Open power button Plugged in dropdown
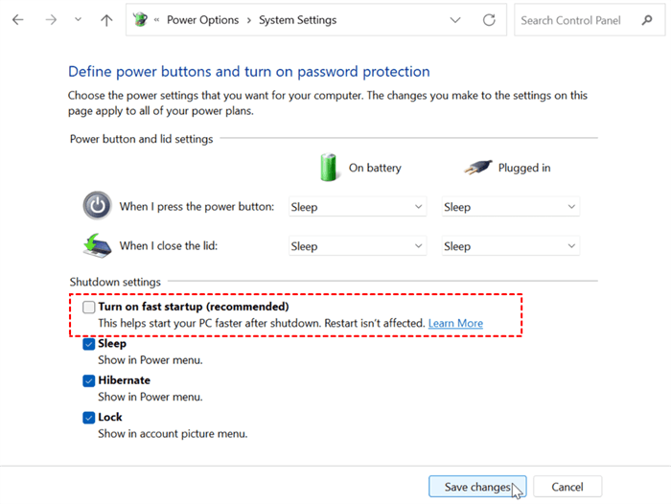671x504 pixels. (x=510, y=207)
